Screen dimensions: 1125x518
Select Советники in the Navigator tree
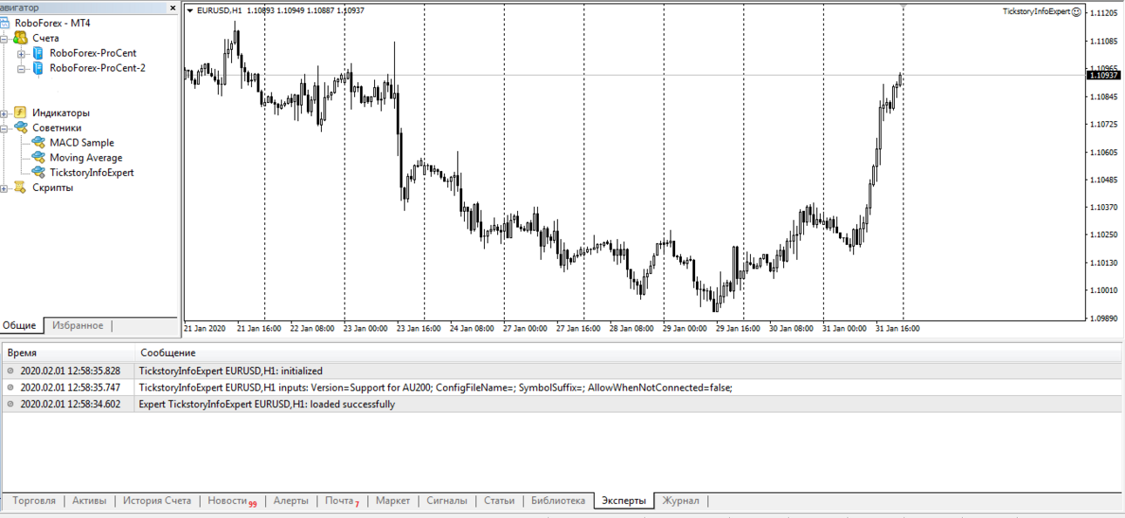click(57, 127)
